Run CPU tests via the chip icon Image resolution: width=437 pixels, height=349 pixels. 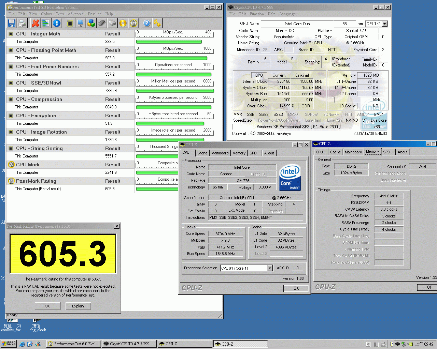[x=70, y=23]
